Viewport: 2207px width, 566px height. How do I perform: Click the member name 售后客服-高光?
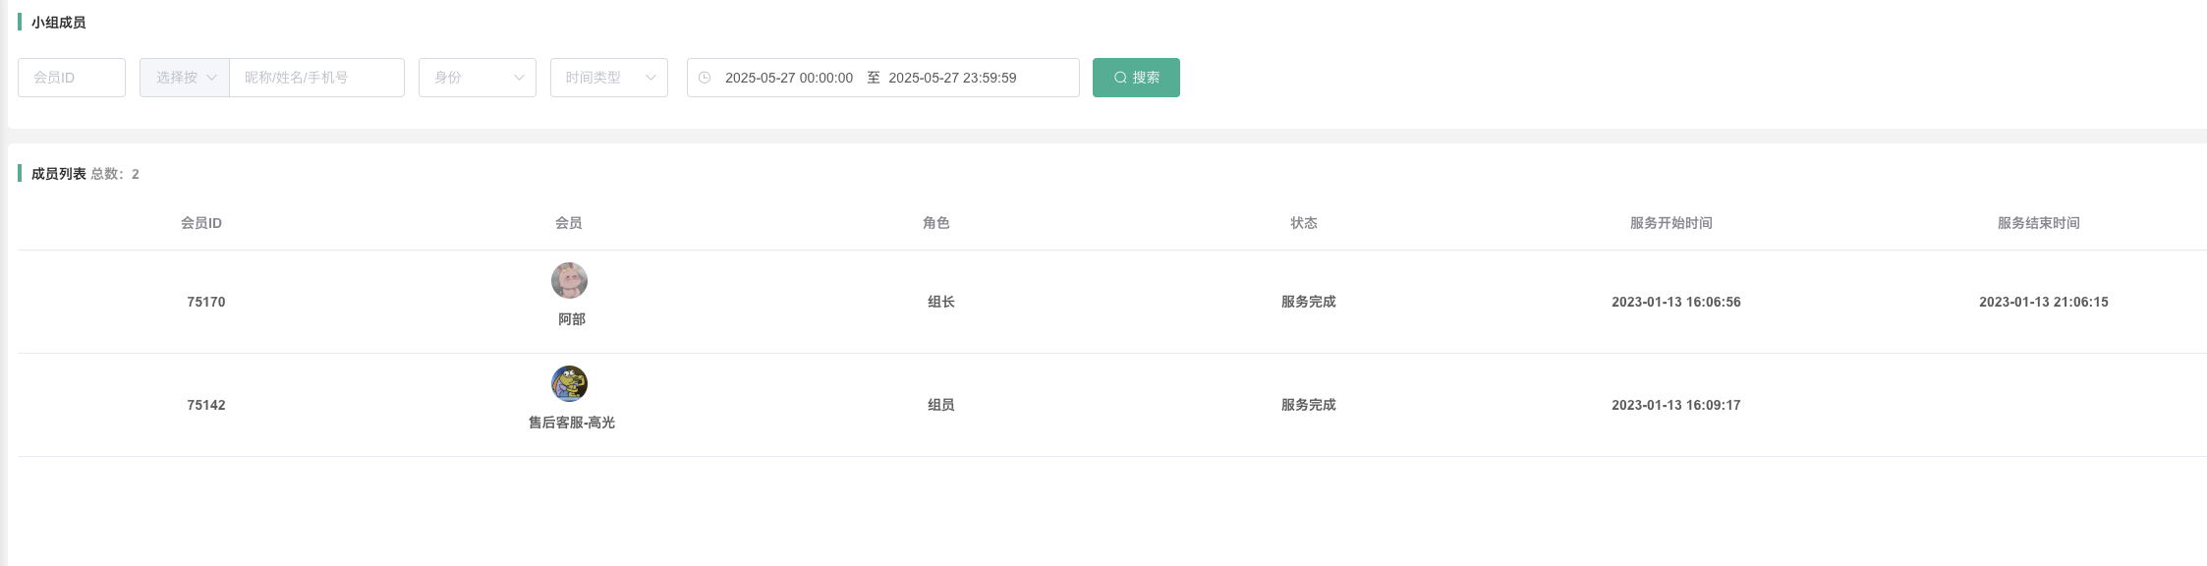tap(572, 423)
